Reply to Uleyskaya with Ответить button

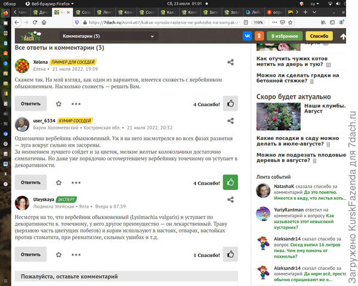tap(30, 254)
